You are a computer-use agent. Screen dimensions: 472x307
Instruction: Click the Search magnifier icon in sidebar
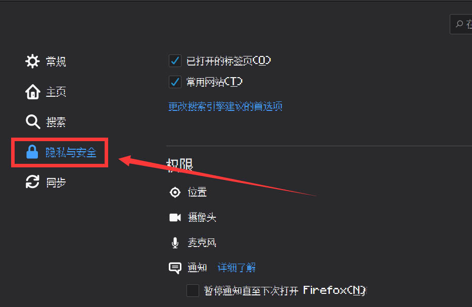[x=32, y=122]
